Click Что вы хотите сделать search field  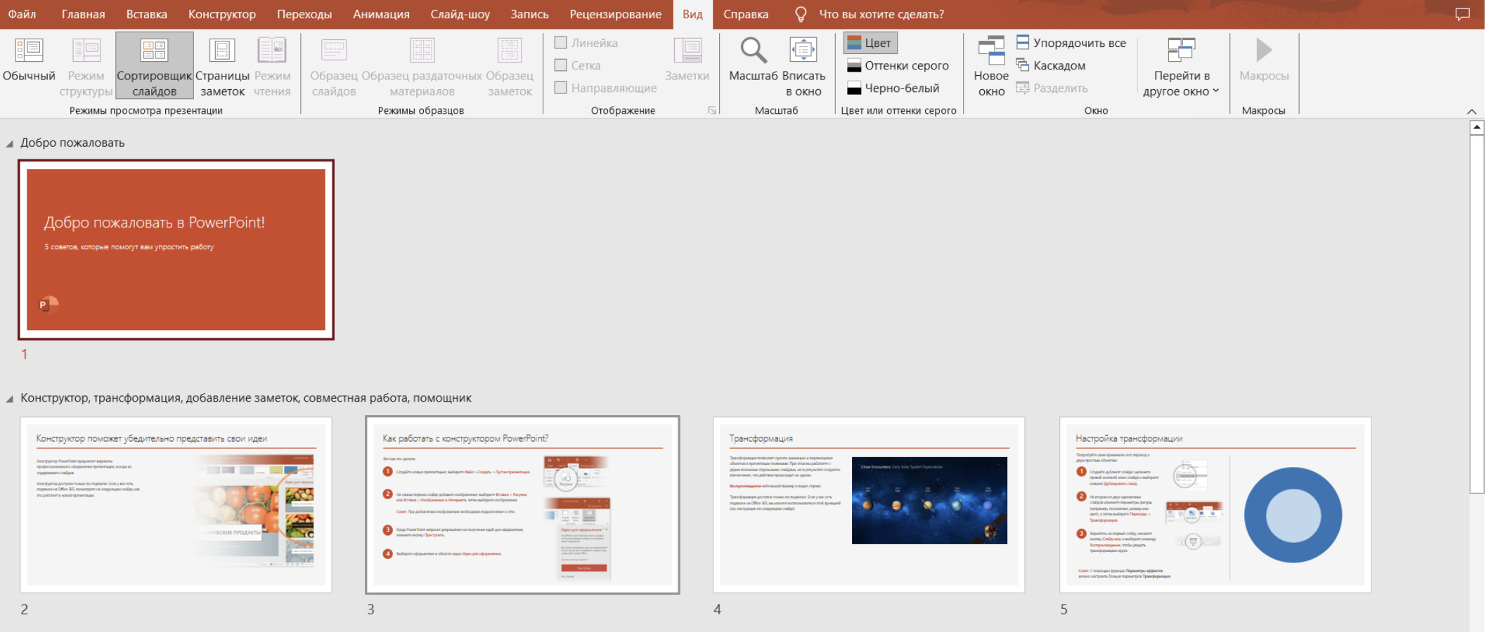[881, 14]
